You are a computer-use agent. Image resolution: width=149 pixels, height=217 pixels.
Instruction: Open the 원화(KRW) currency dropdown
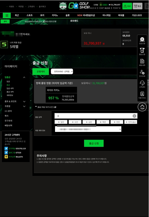62,71
